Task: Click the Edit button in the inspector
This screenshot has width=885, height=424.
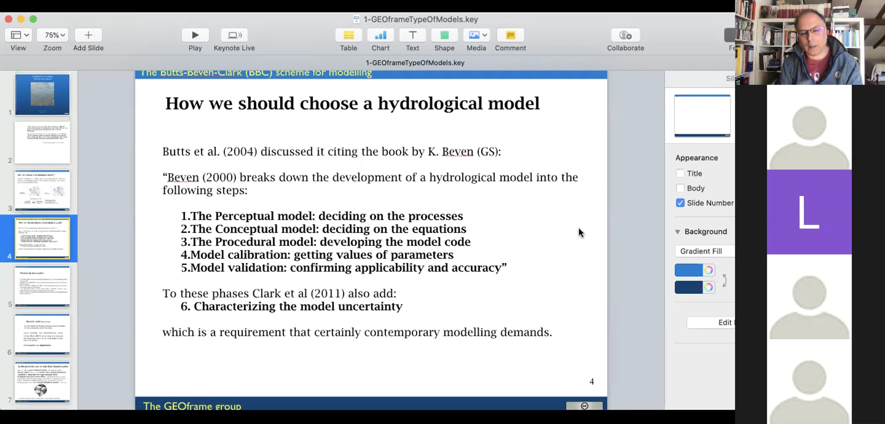Action: click(711, 322)
